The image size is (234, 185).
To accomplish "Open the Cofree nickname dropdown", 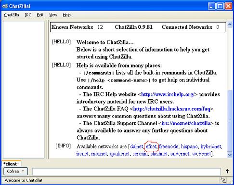I will point(15,171).
